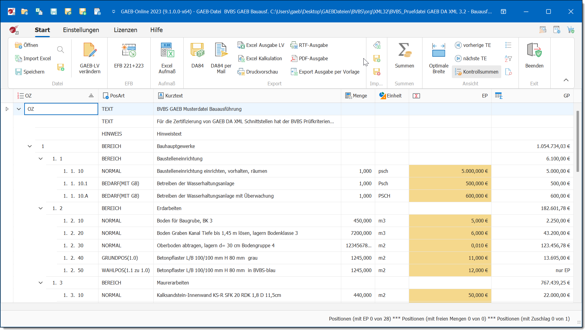This screenshot has width=587, height=332.
Task: Click the highlighted EP cell 5.000,000 €
Action: (x=450, y=171)
